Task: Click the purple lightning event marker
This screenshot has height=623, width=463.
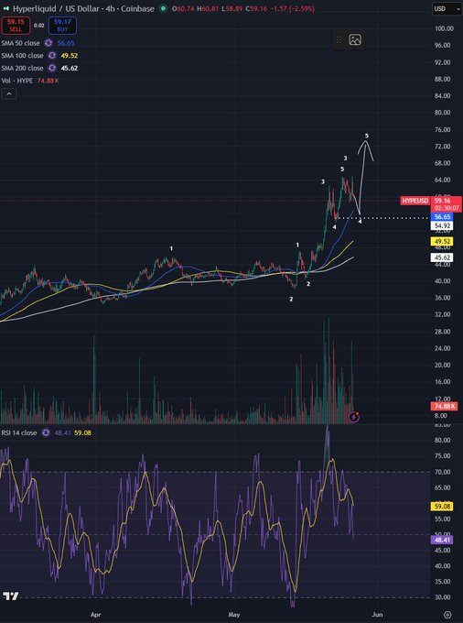Action: (x=354, y=417)
